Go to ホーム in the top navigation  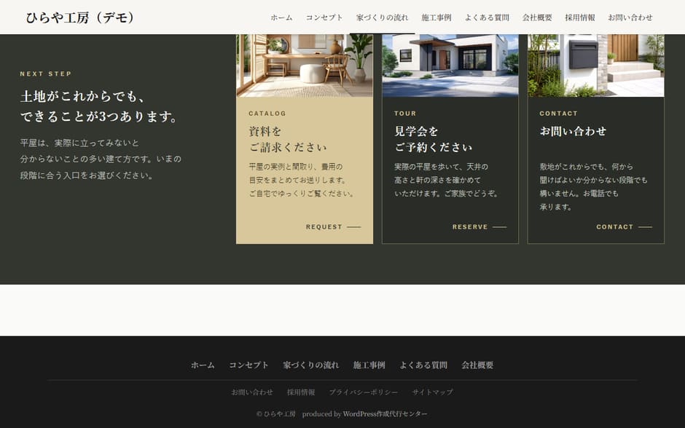(281, 17)
